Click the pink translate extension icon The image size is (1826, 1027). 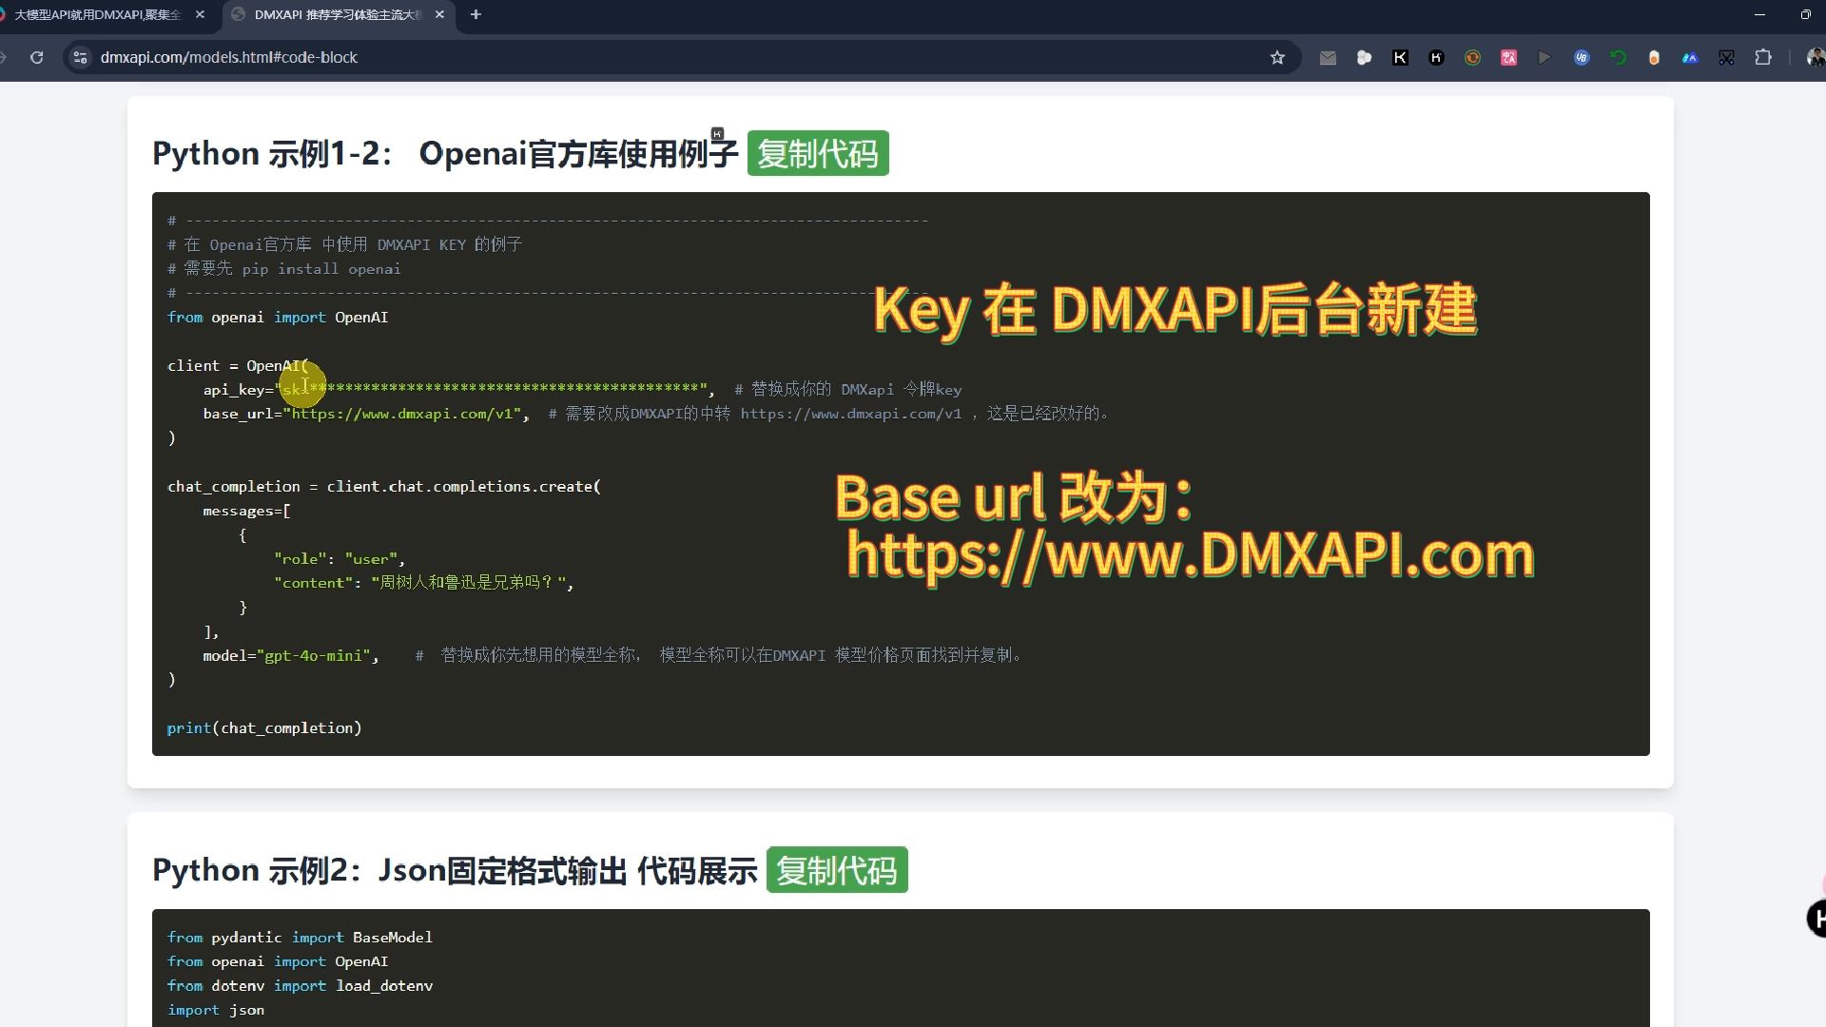1508,58
